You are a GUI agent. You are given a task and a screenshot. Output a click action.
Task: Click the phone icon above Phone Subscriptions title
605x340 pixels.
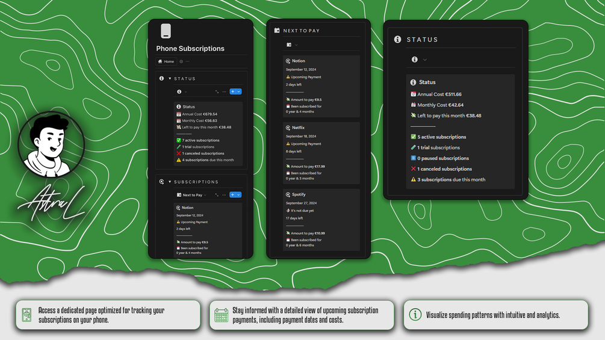166,31
